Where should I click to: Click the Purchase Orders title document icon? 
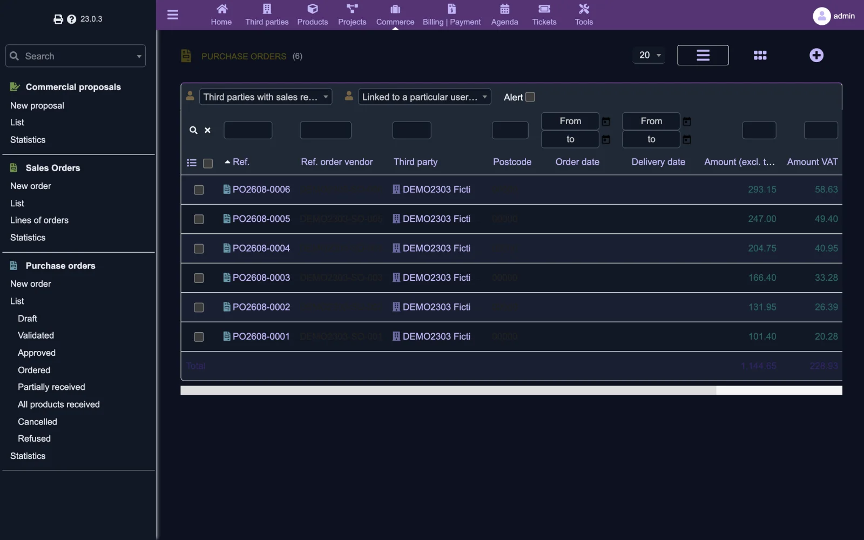[186, 56]
